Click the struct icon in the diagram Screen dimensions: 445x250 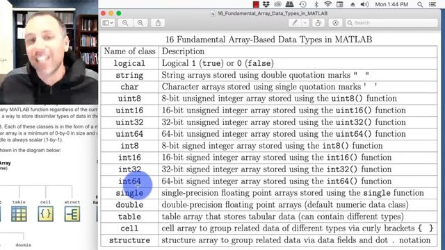[72, 214]
